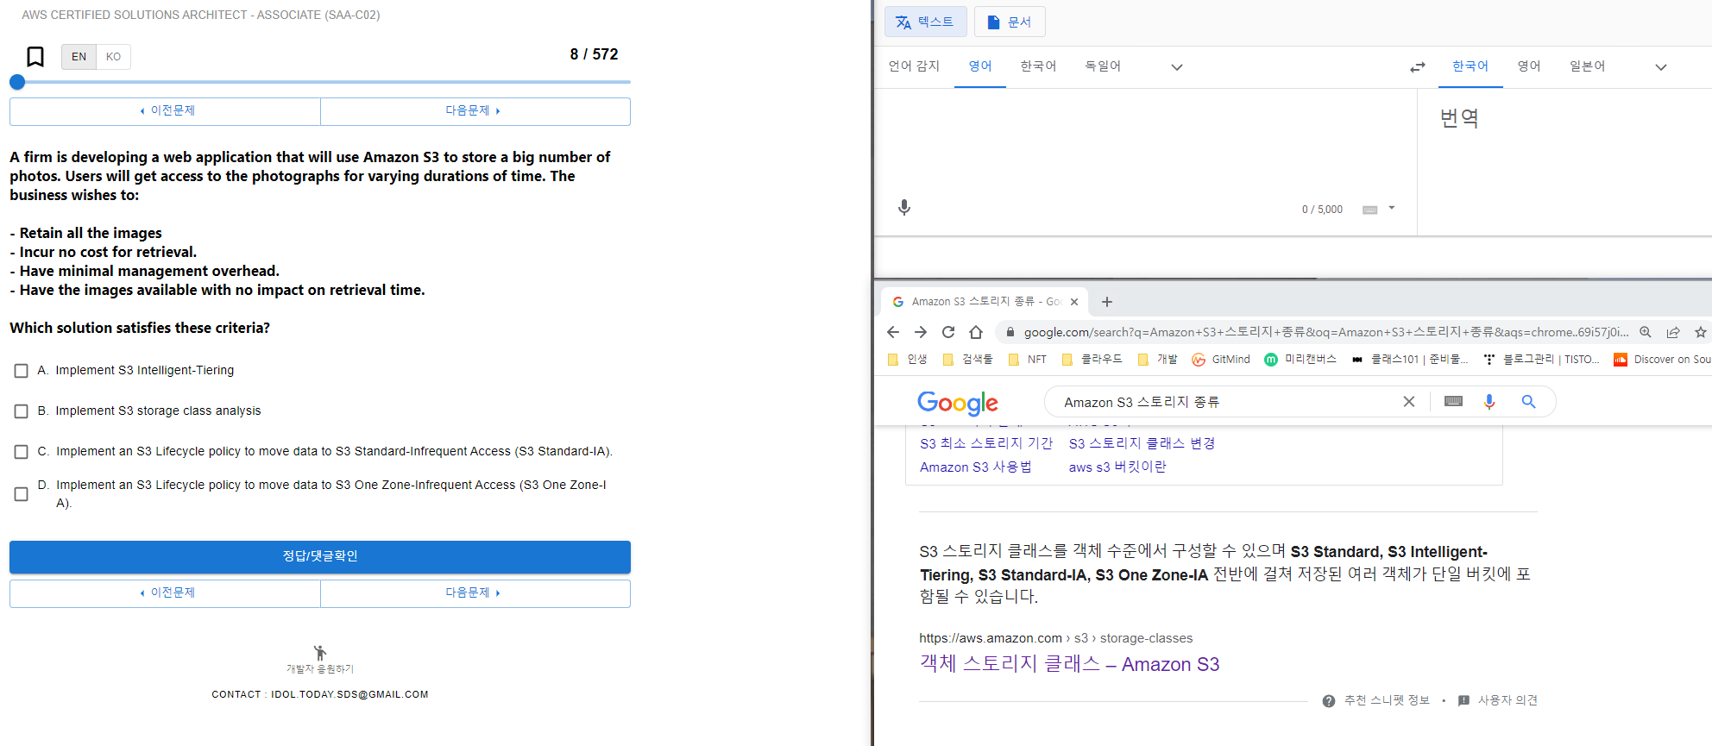Open the 인생 bookmark folder

tap(908, 360)
